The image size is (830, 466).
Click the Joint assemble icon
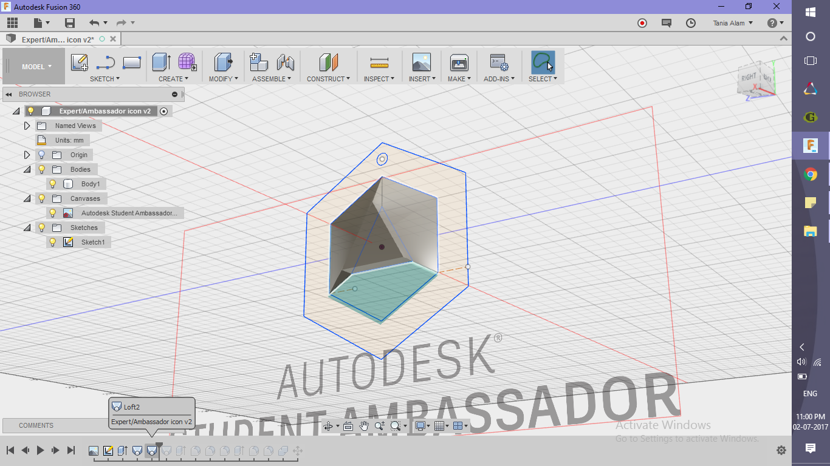(x=286, y=62)
